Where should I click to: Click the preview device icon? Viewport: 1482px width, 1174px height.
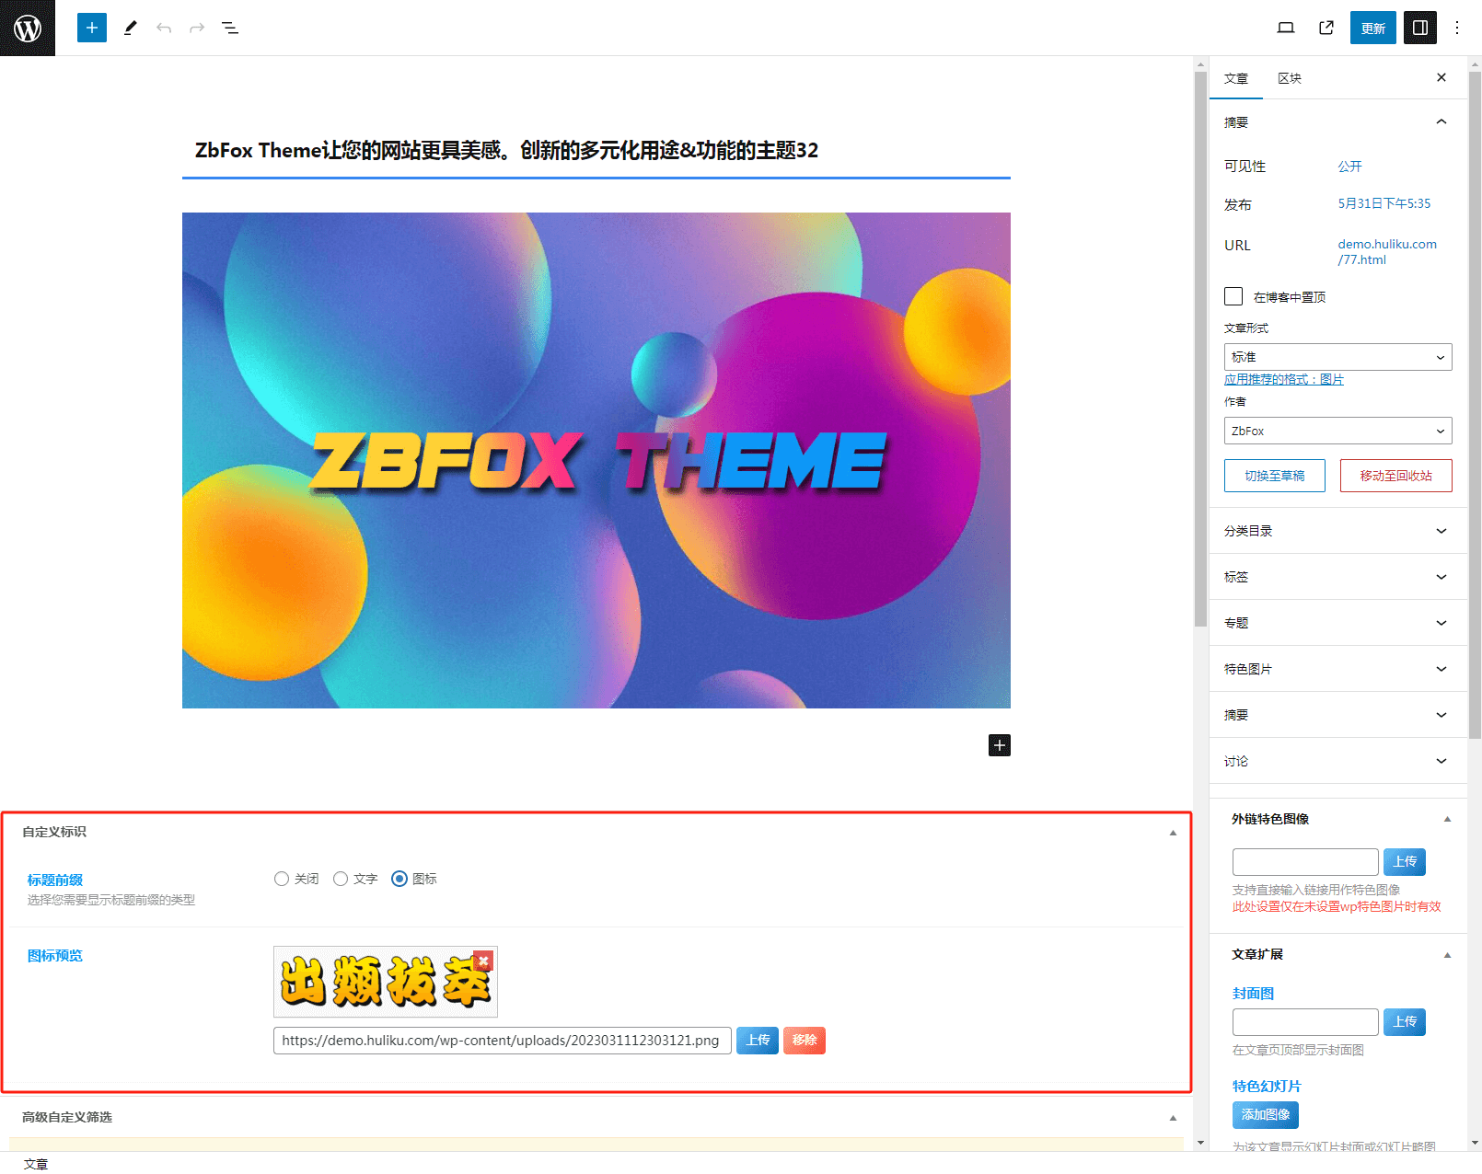tap(1286, 28)
